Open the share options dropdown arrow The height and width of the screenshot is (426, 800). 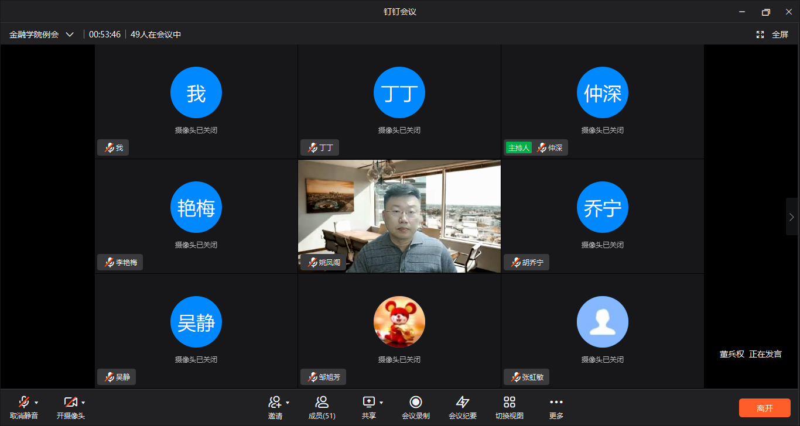[381, 403]
